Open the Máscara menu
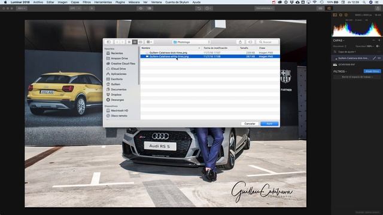Viewport: 383px width, 215px height. click(x=134, y=2)
